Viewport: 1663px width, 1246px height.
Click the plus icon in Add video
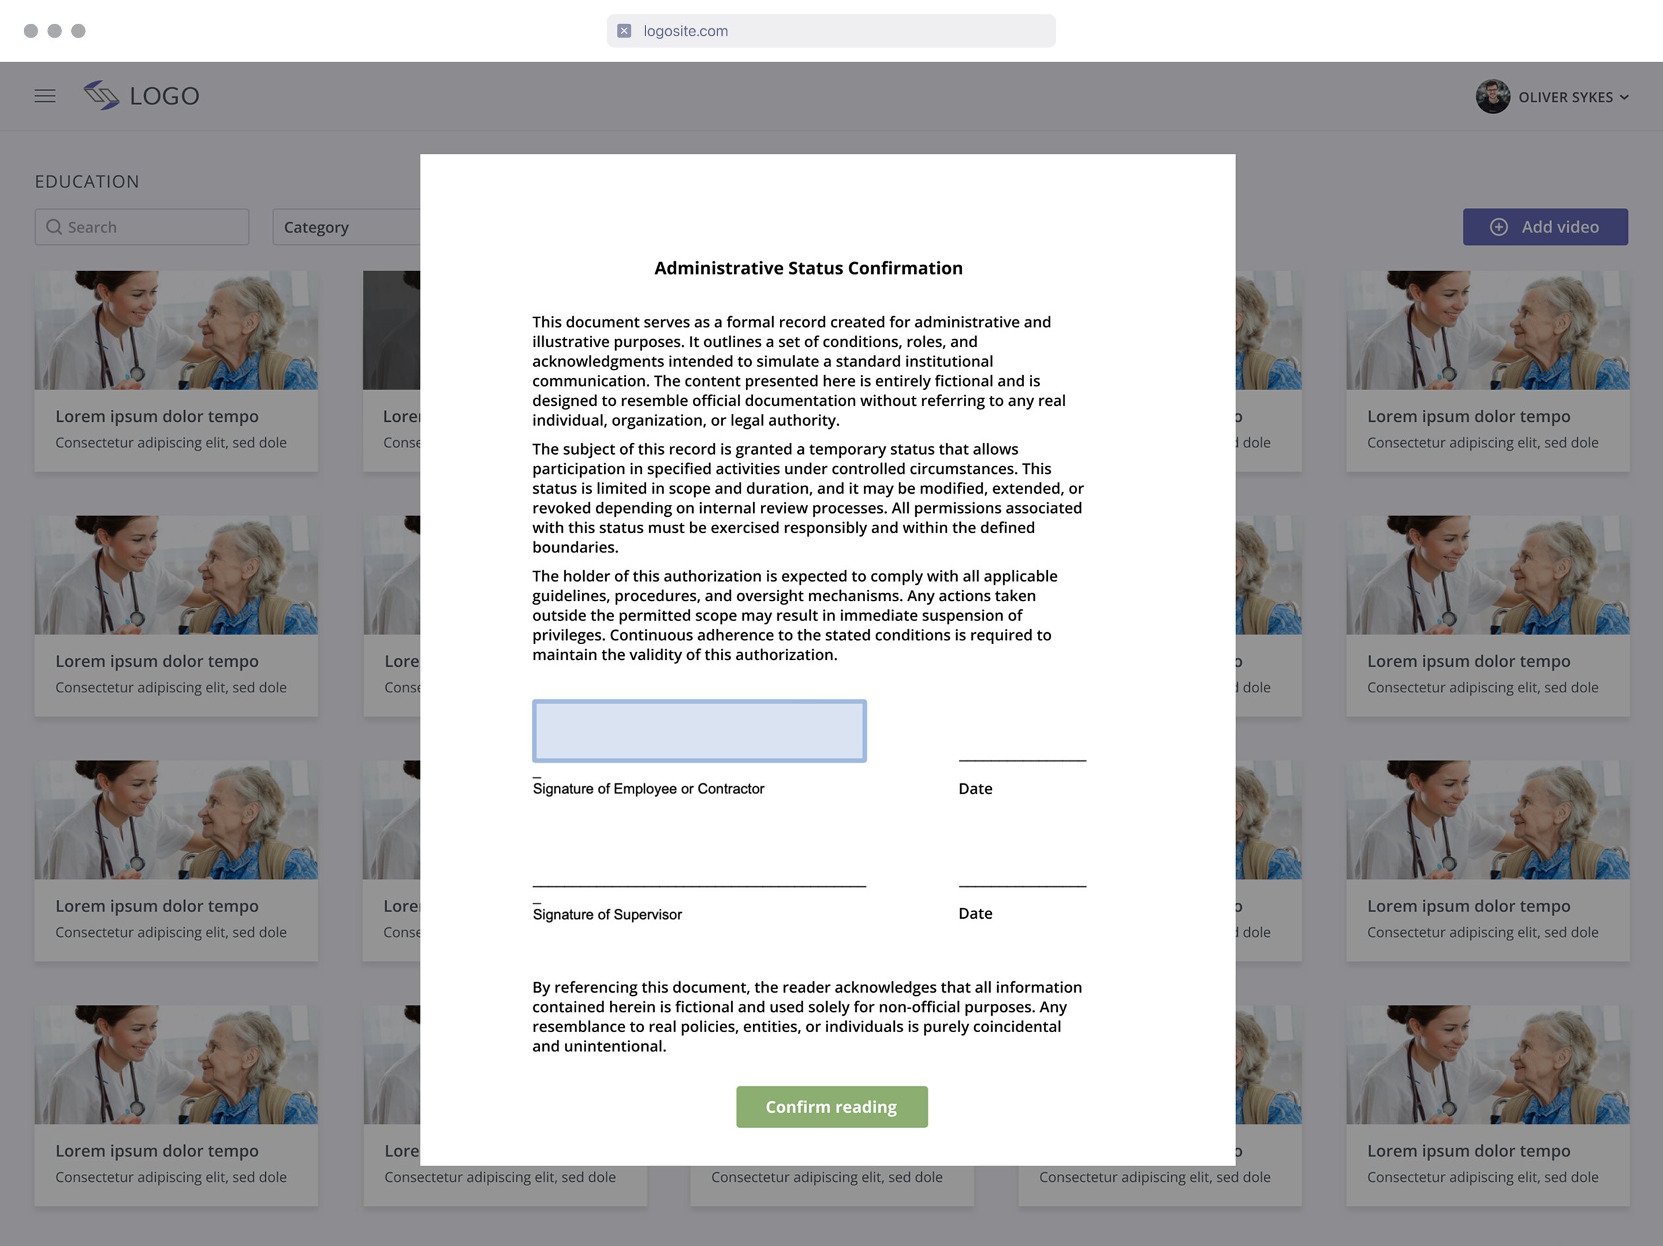[x=1499, y=227]
